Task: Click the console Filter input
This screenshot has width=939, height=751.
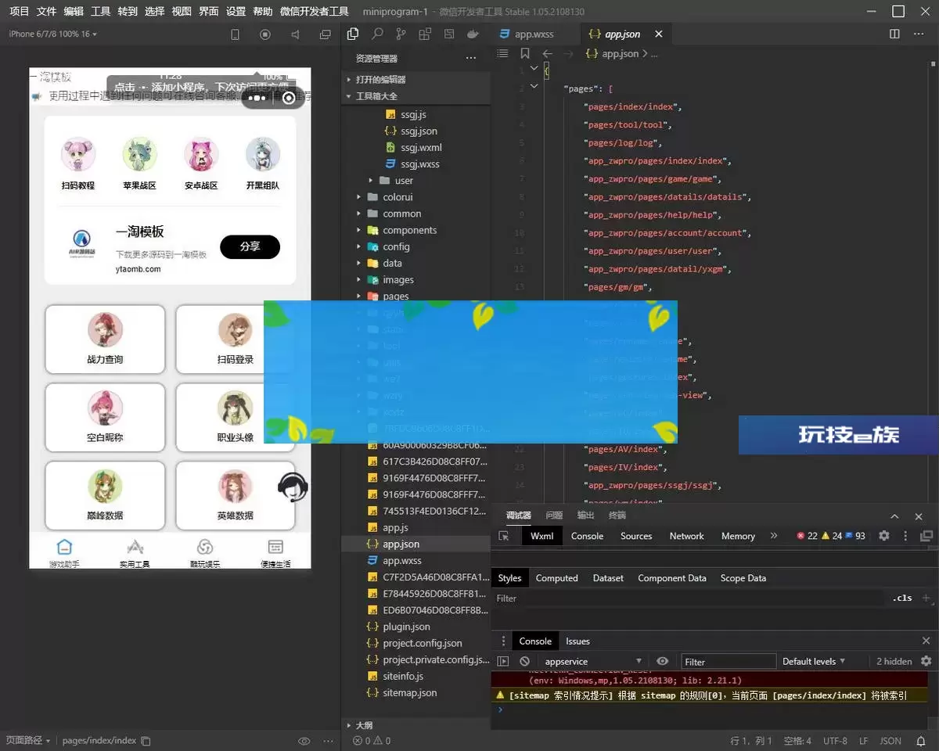Action: click(729, 661)
